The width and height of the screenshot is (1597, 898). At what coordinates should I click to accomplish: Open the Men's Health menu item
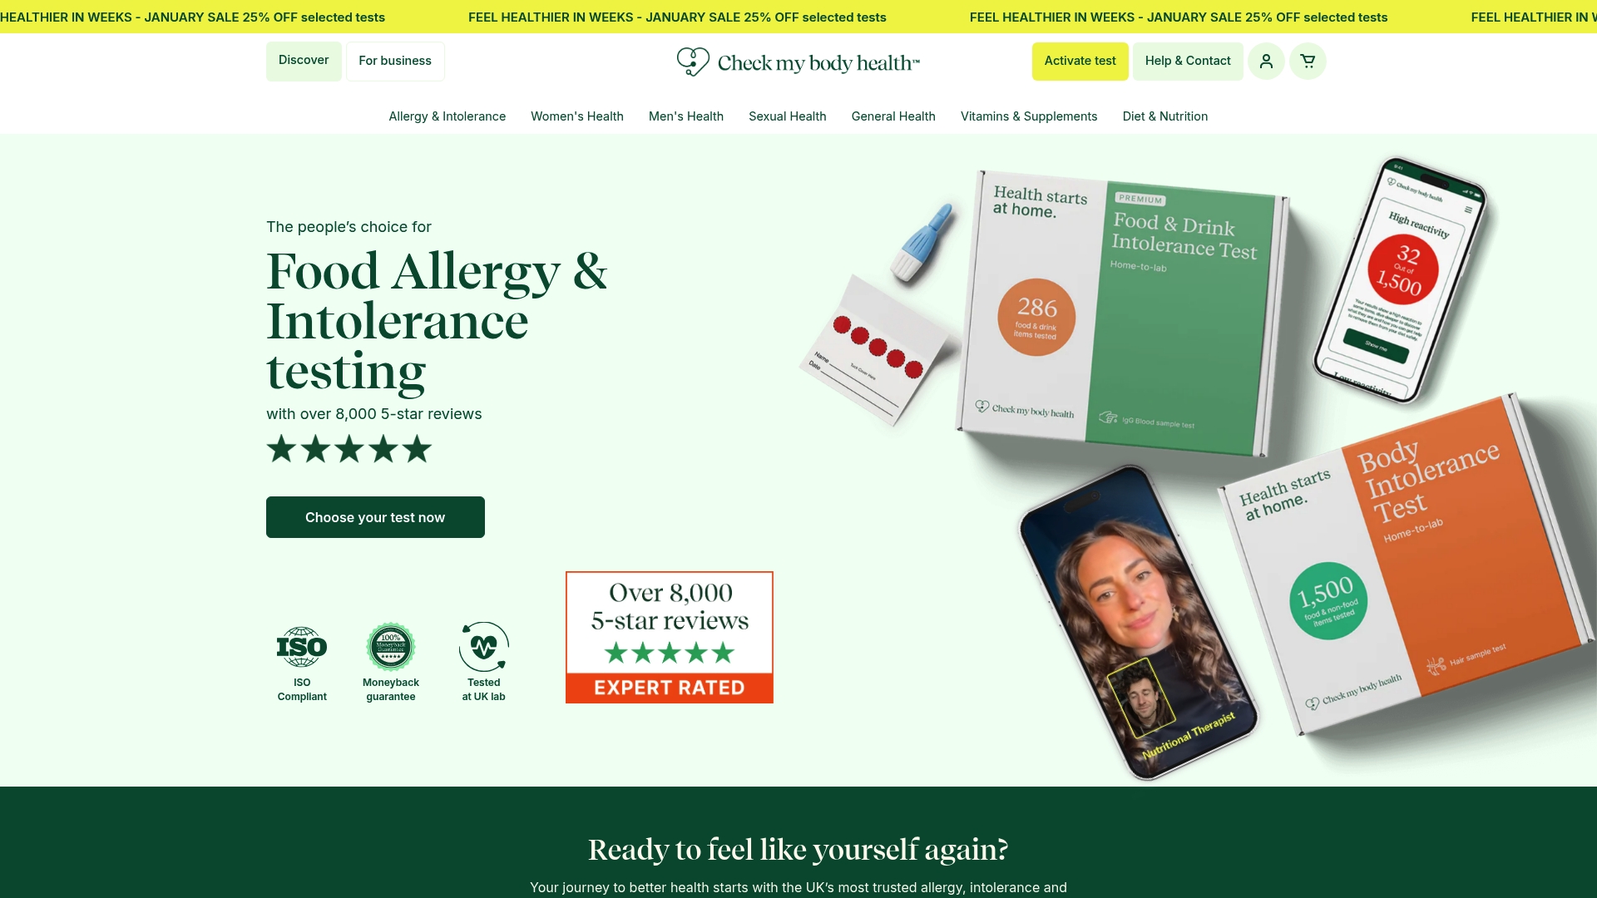click(x=686, y=116)
